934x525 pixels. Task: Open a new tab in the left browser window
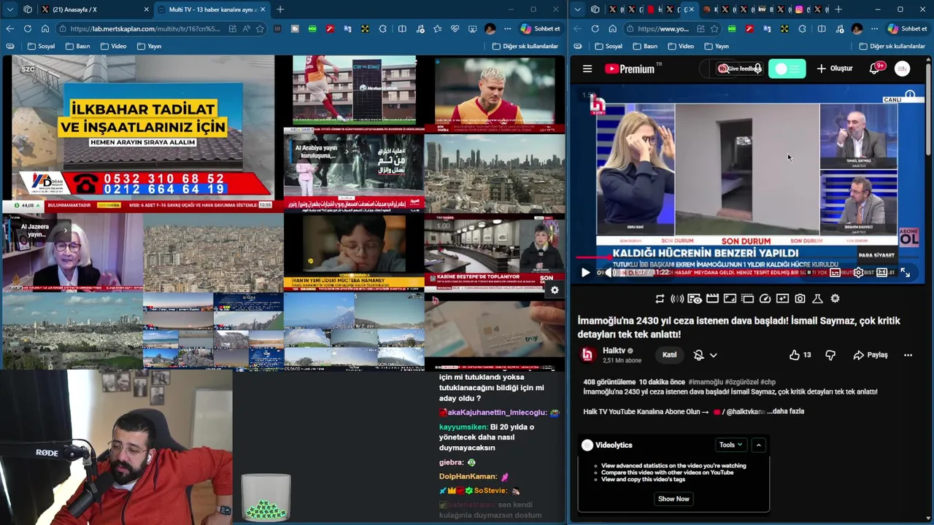point(280,9)
